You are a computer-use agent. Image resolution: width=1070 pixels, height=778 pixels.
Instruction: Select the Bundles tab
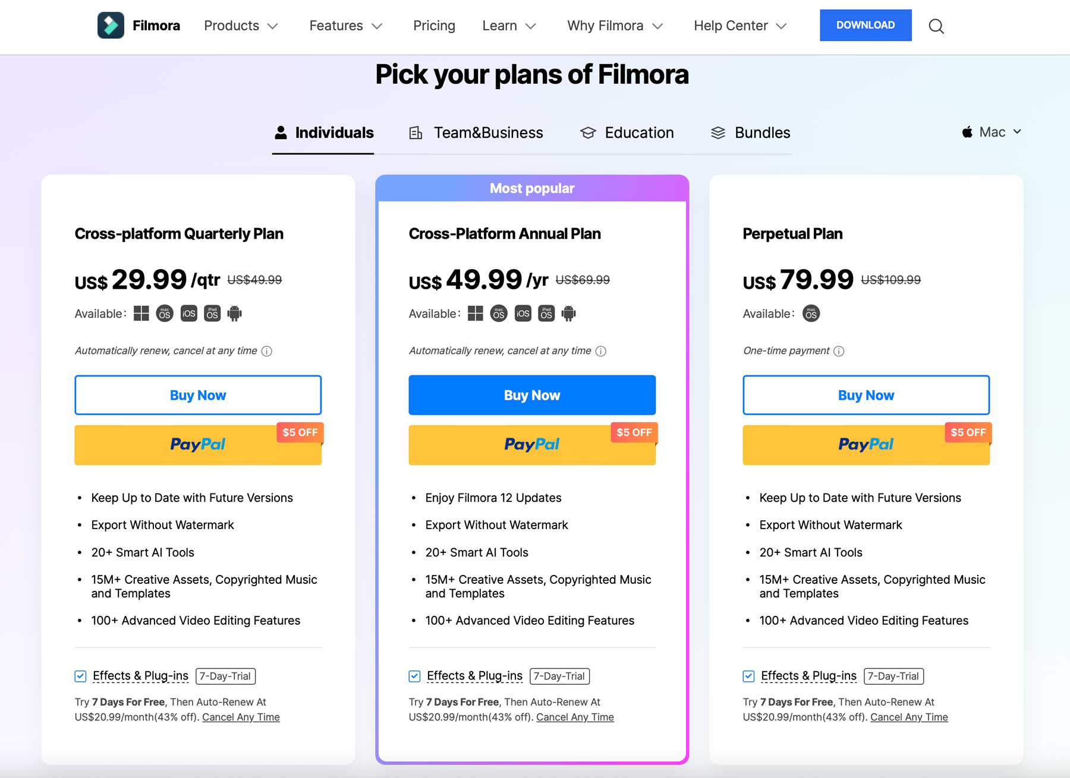click(761, 132)
